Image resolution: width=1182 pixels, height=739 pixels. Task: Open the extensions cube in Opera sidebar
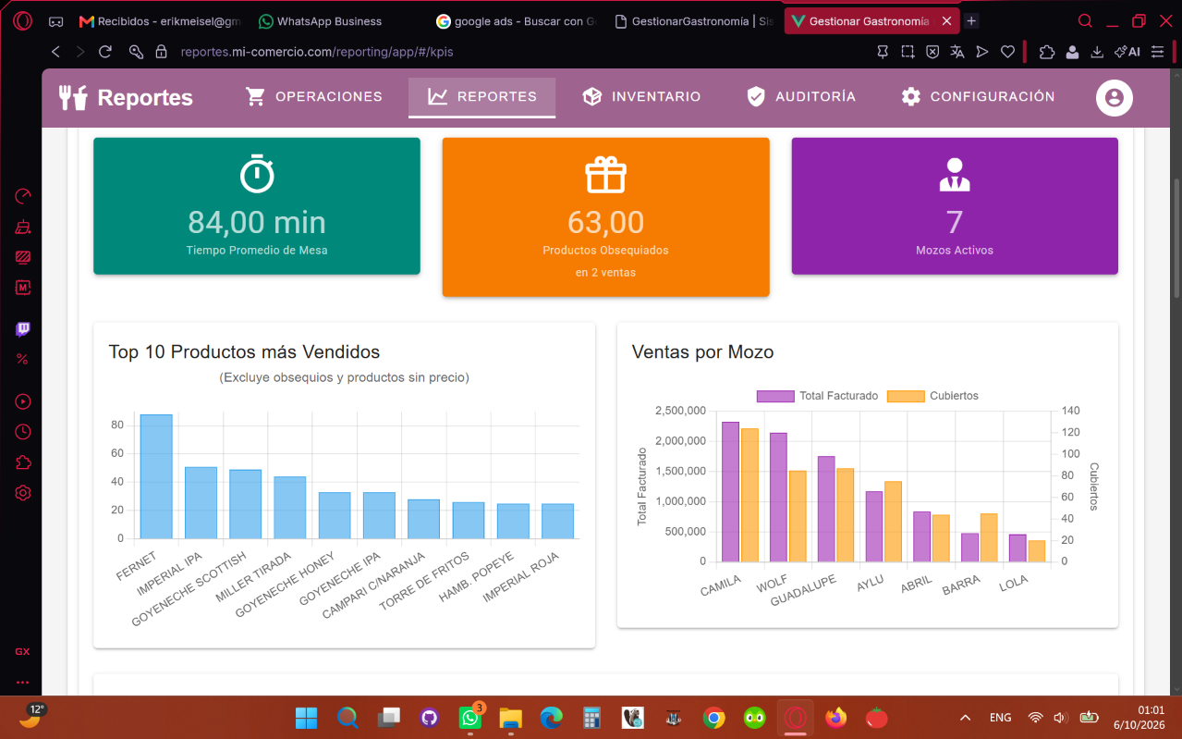tap(23, 462)
